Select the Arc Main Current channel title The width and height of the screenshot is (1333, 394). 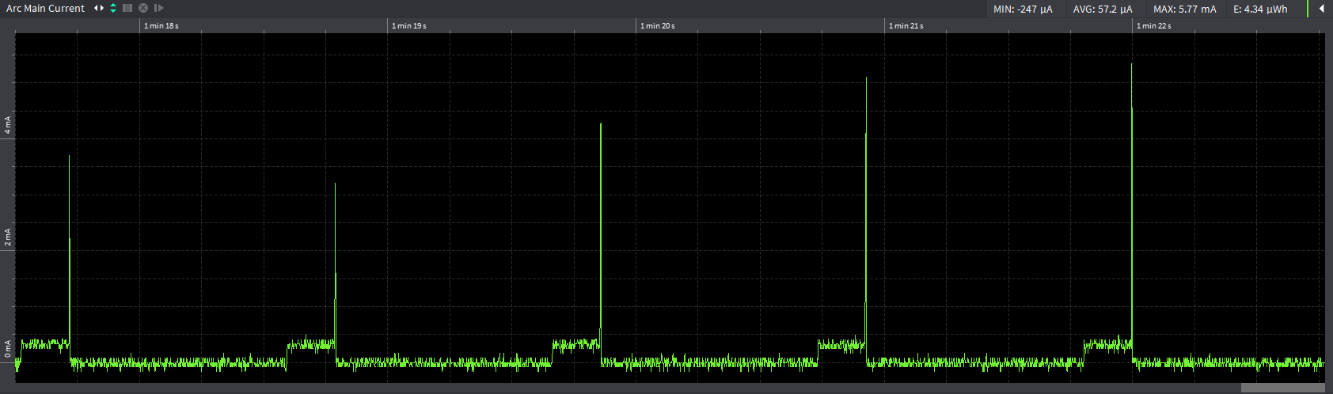pyautogui.click(x=45, y=9)
